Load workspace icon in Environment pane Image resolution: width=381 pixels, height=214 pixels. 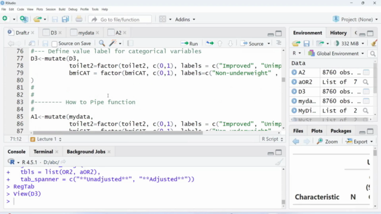[296, 43]
